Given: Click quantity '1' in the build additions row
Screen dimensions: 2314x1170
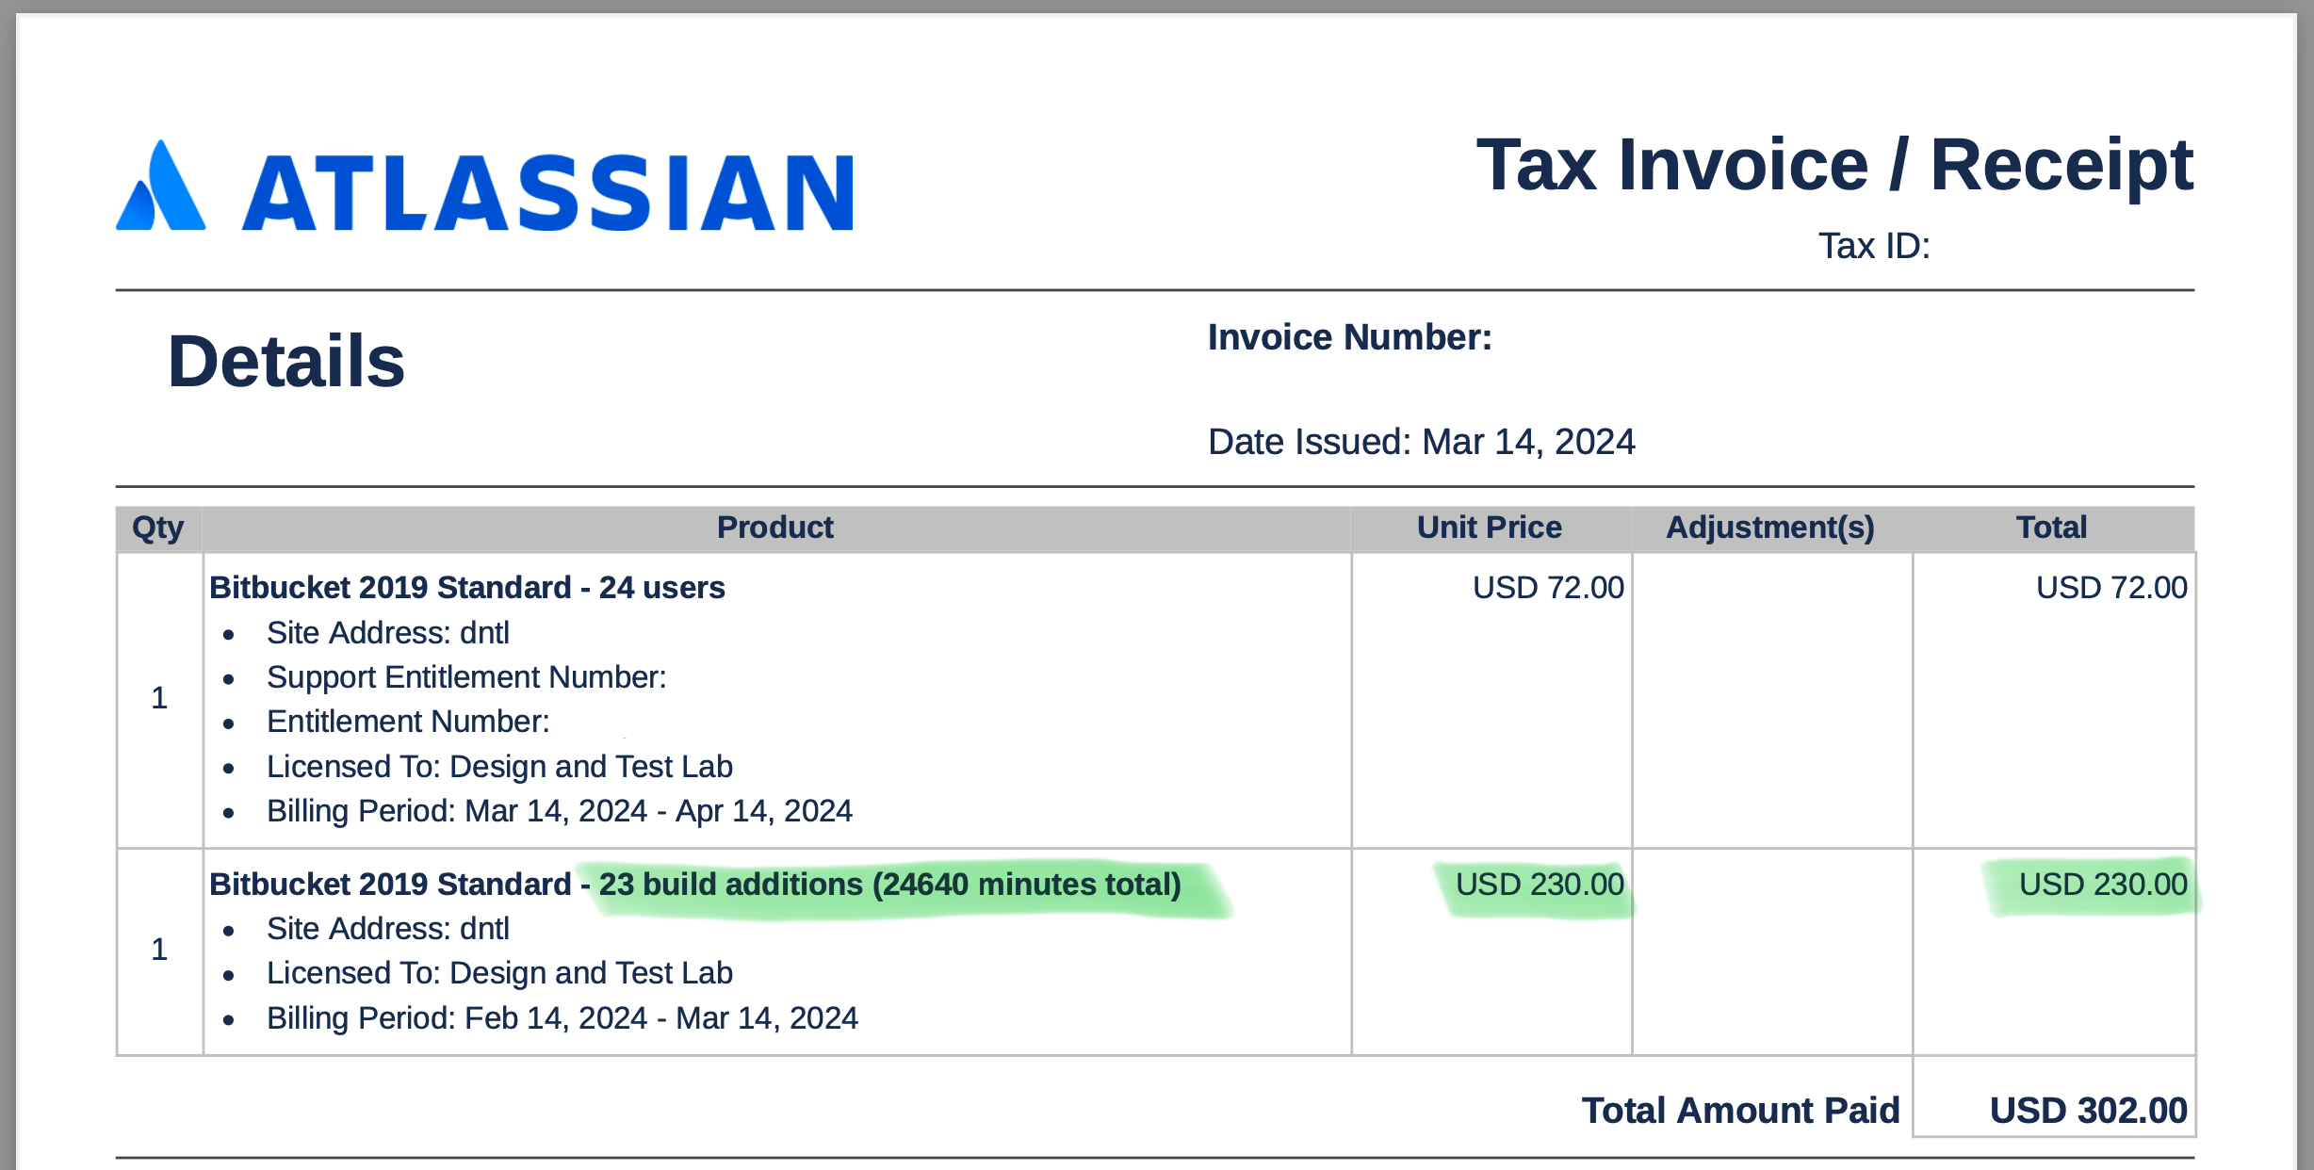Looking at the screenshot, I should click(159, 950).
